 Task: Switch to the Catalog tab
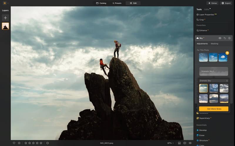pos(101,3)
